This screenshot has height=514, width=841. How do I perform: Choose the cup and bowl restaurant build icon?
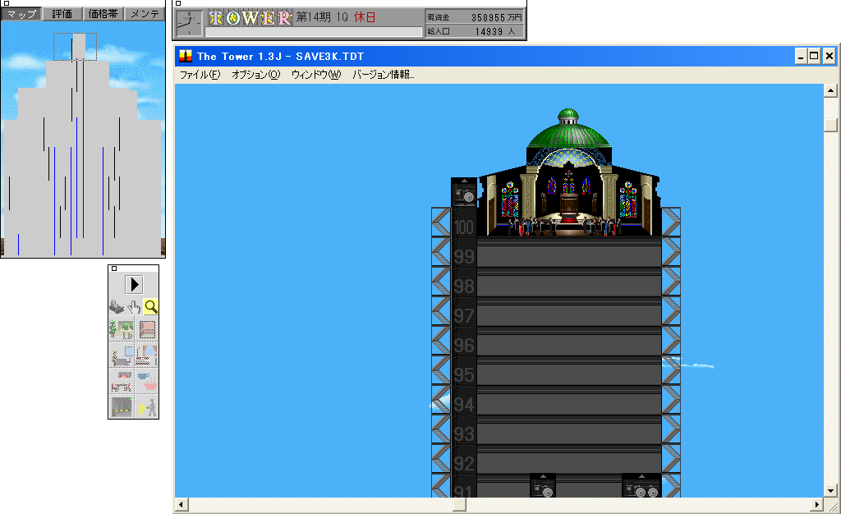146,381
